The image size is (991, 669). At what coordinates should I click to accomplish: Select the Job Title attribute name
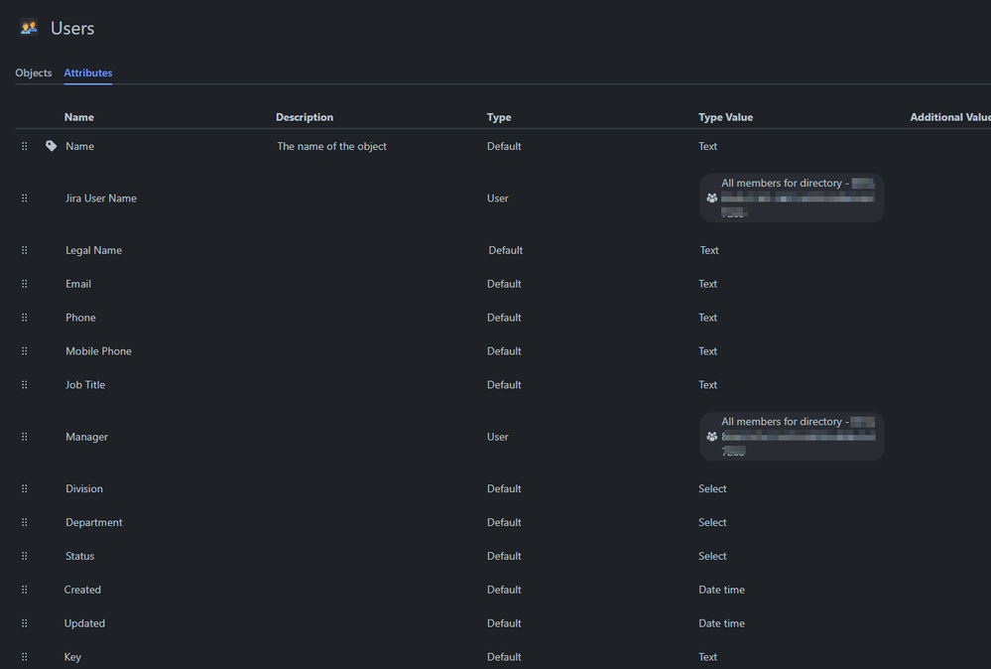click(x=85, y=384)
